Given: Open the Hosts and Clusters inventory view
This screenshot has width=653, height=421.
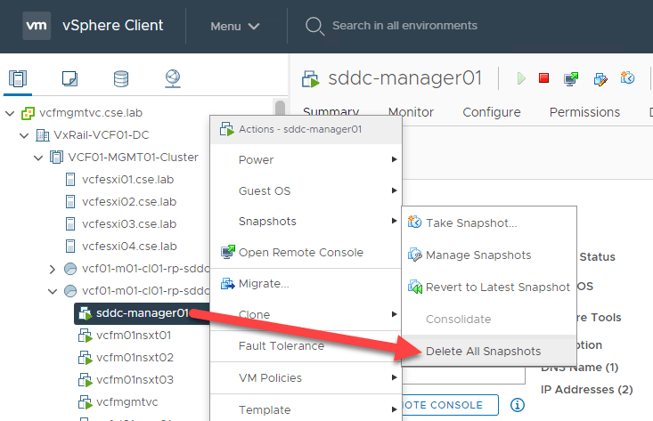Looking at the screenshot, I should [18, 78].
